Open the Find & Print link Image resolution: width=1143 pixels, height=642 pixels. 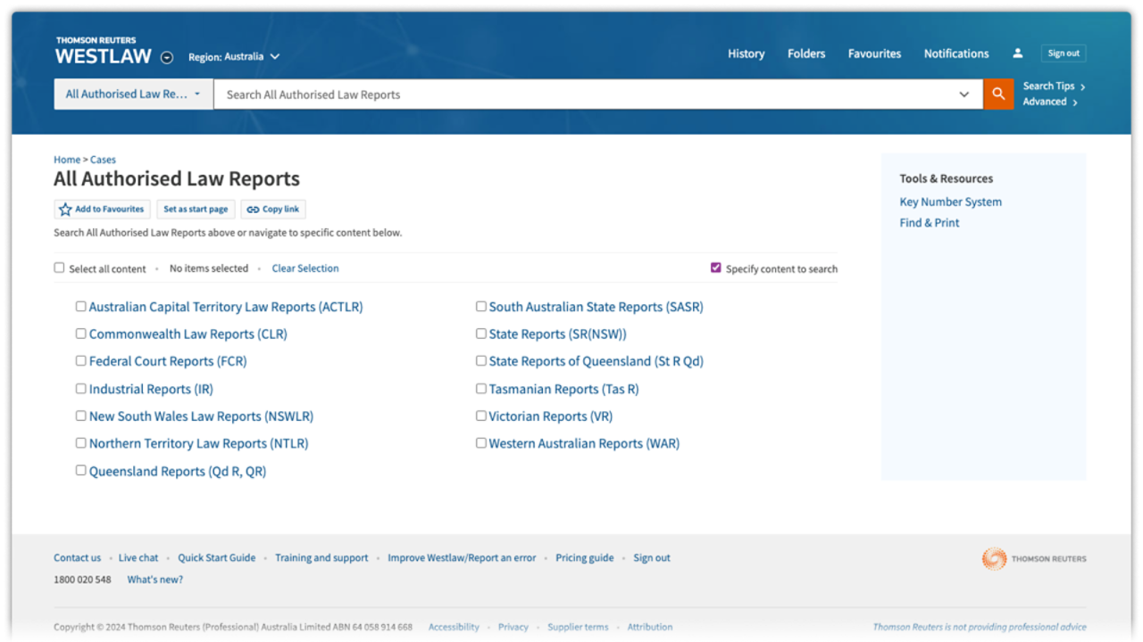[x=930, y=223]
